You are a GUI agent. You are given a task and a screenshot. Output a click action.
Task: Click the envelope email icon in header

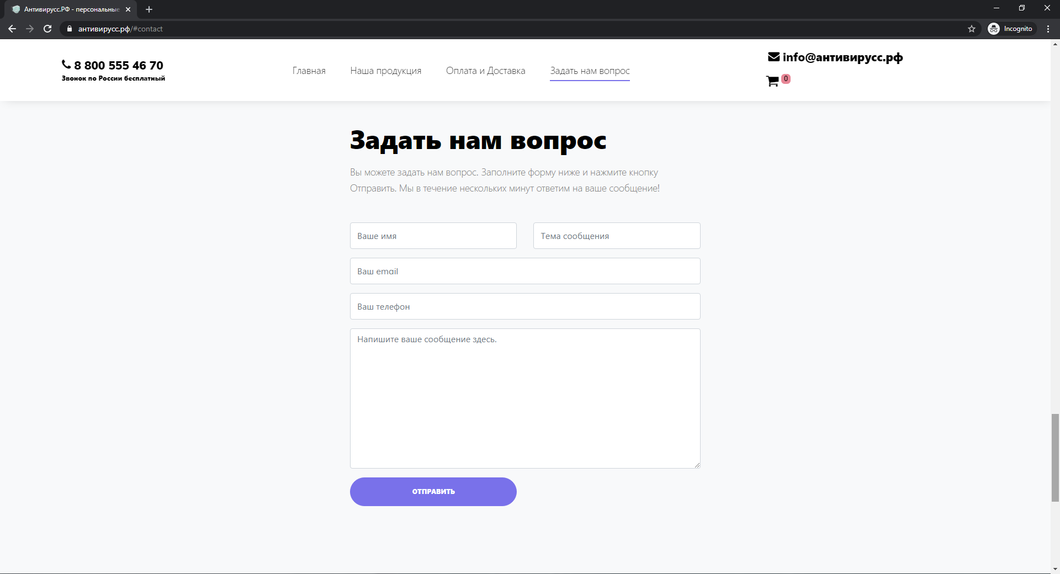(773, 57)
